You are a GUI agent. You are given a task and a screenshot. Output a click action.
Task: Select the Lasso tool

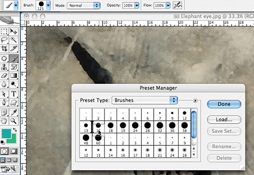pyautogui.click(x=4, y=40)
